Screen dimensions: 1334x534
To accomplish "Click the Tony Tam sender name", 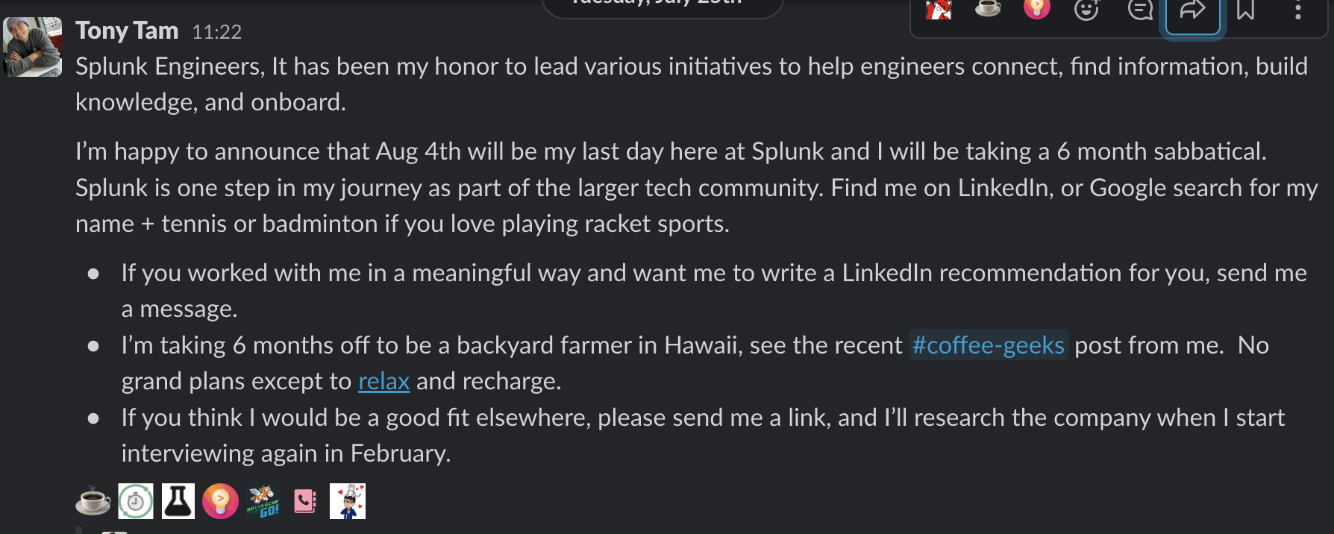I will 127,31.
